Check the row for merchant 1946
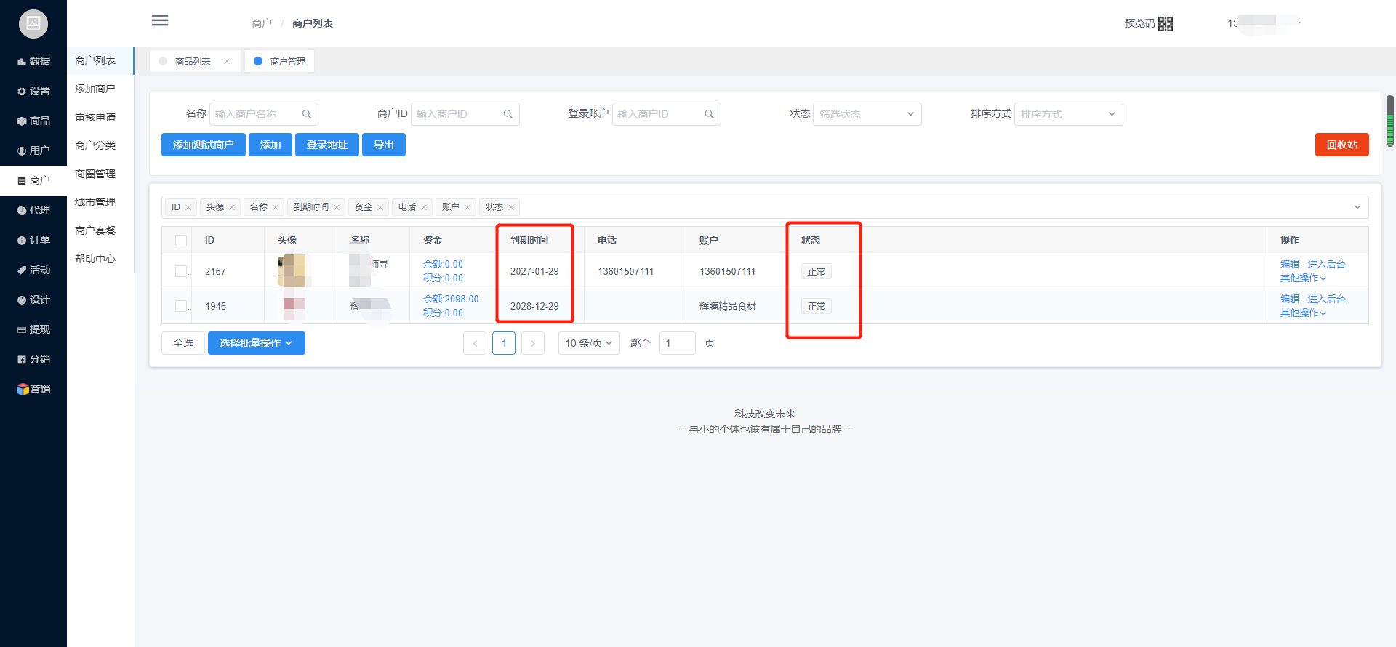This screenshot has width=1396, height=647. click(x=181, y=306)
